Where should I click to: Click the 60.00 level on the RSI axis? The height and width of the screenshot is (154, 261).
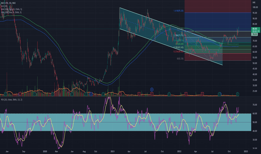click(255, 114)
